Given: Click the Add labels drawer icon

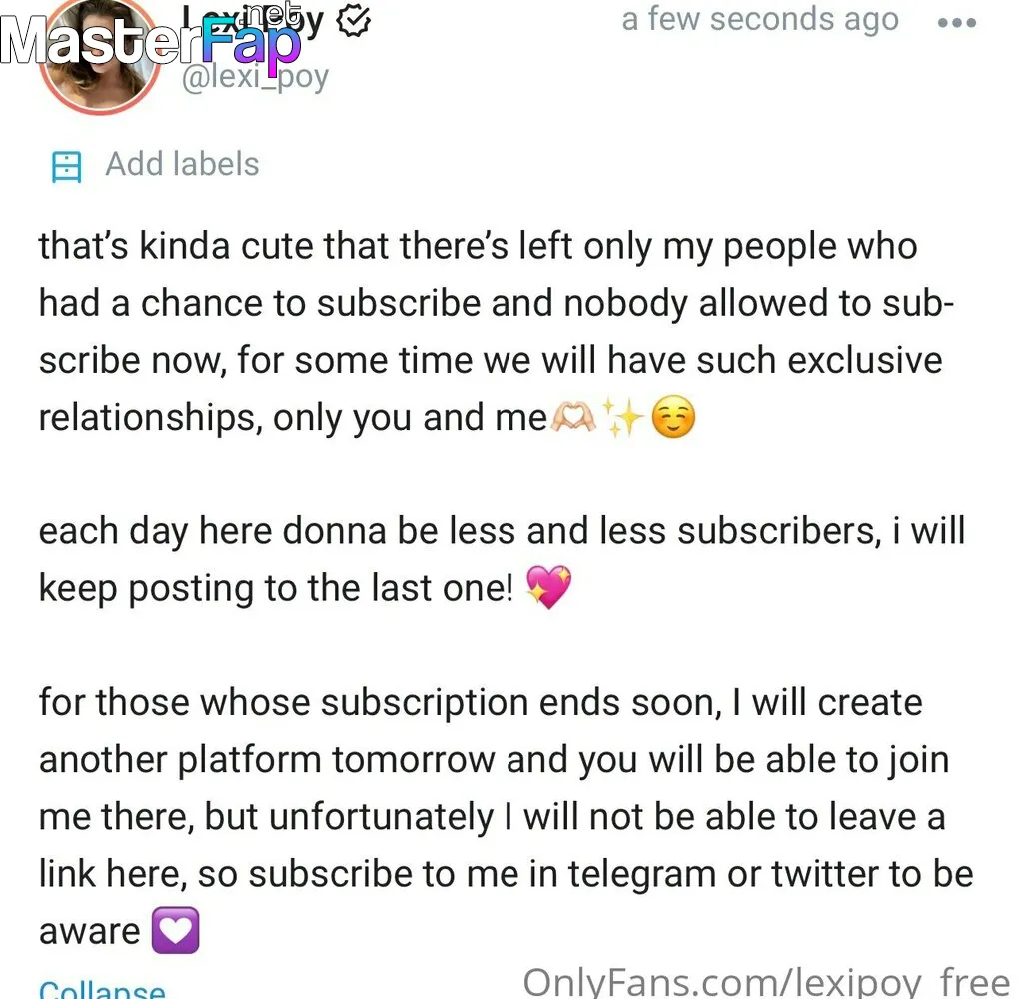Looking at the screenshot, I should tap(66, 167).
